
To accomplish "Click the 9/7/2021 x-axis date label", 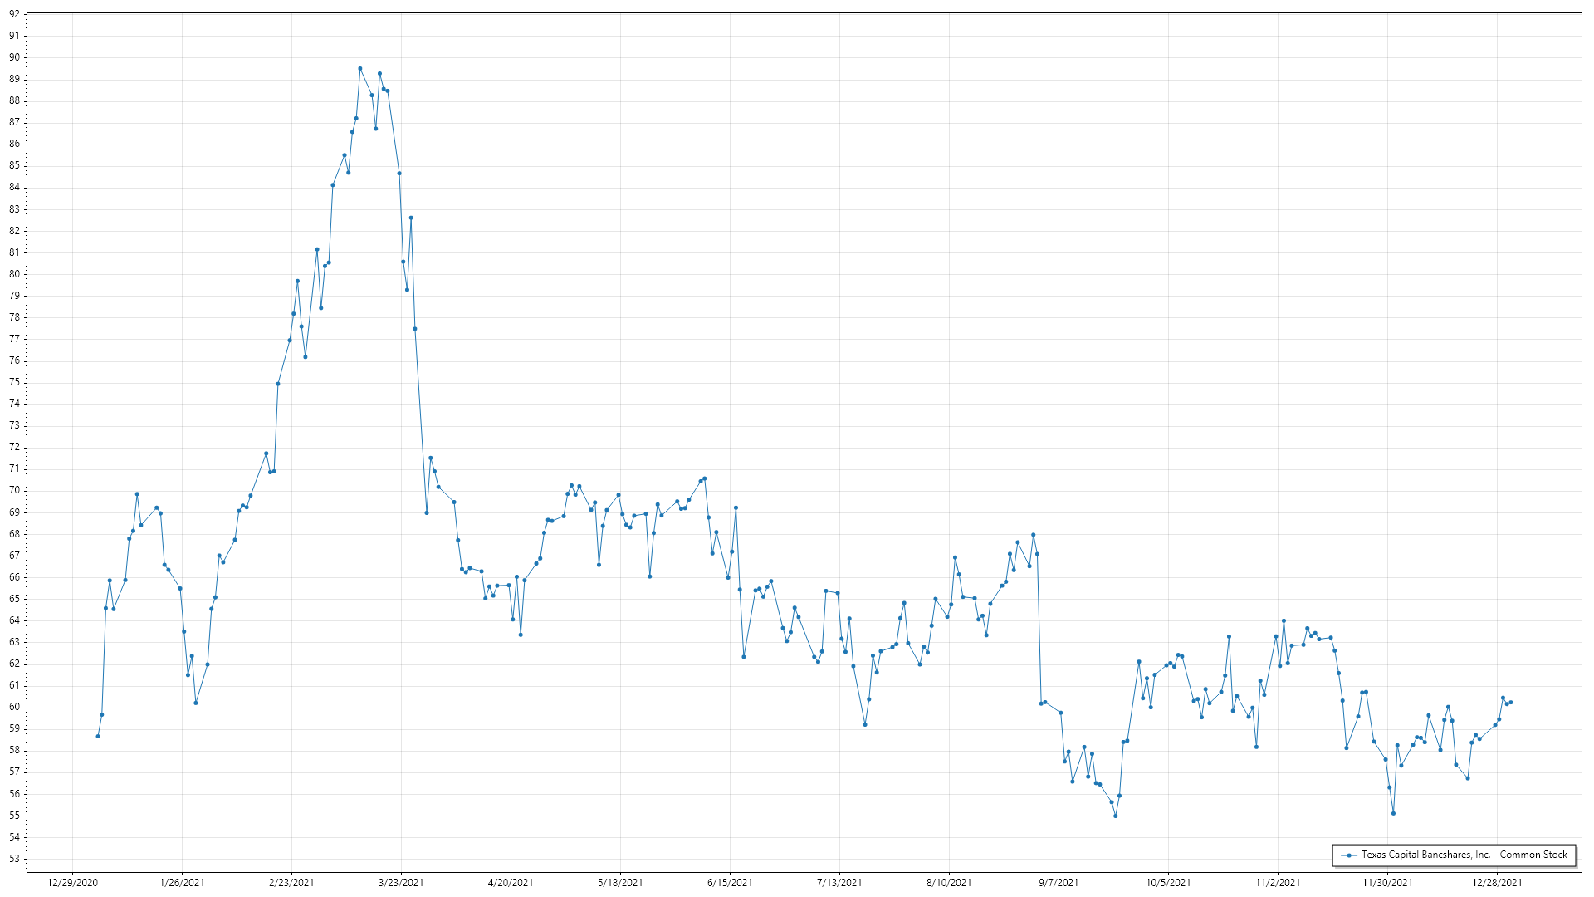I will [1059, 883].
